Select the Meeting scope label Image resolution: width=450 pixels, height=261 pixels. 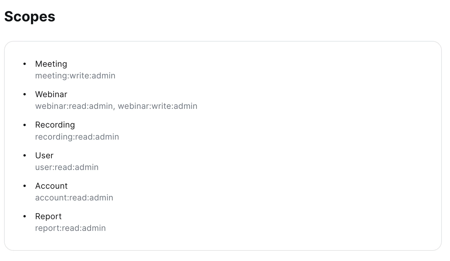pos(51,64)
